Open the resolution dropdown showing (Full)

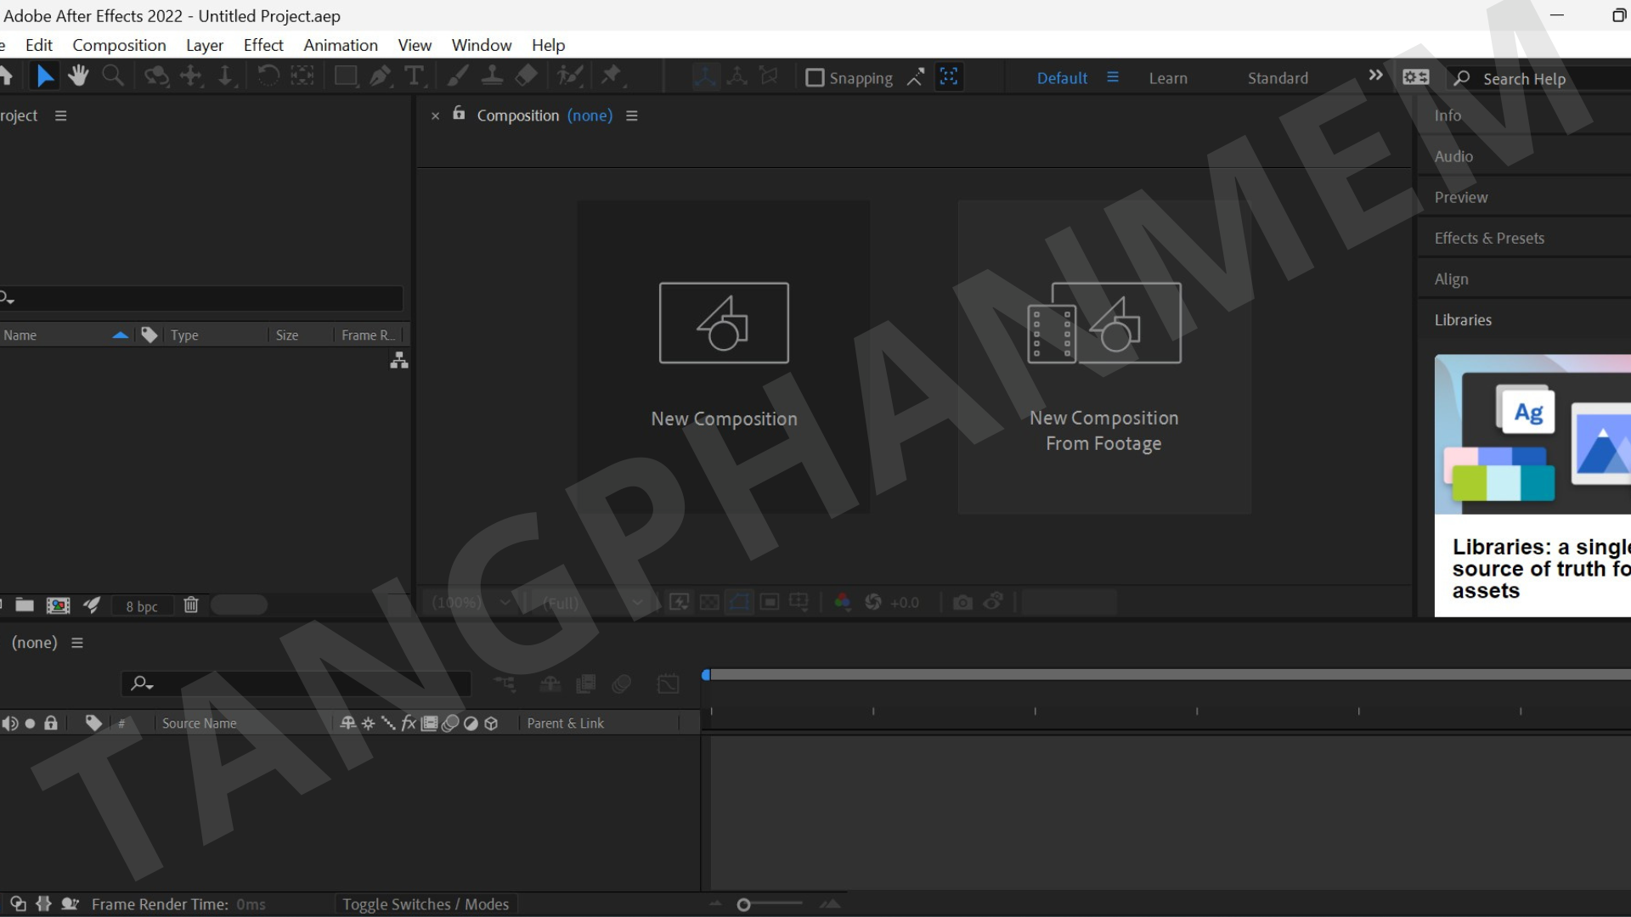point(636,602)
